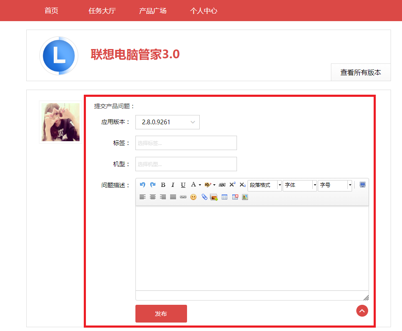Insert multiple images with the picture icon

(214, 197)
